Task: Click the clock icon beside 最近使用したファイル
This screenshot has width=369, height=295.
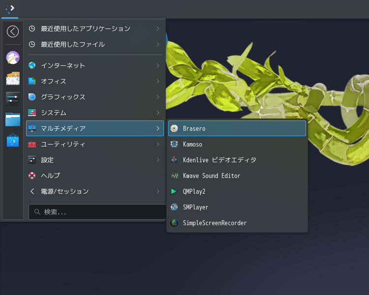Action: (x=32, y=44)
